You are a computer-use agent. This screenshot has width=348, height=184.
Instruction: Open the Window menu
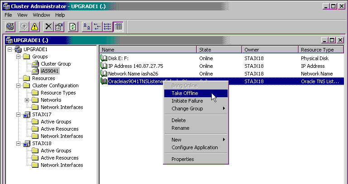point(41,15)
